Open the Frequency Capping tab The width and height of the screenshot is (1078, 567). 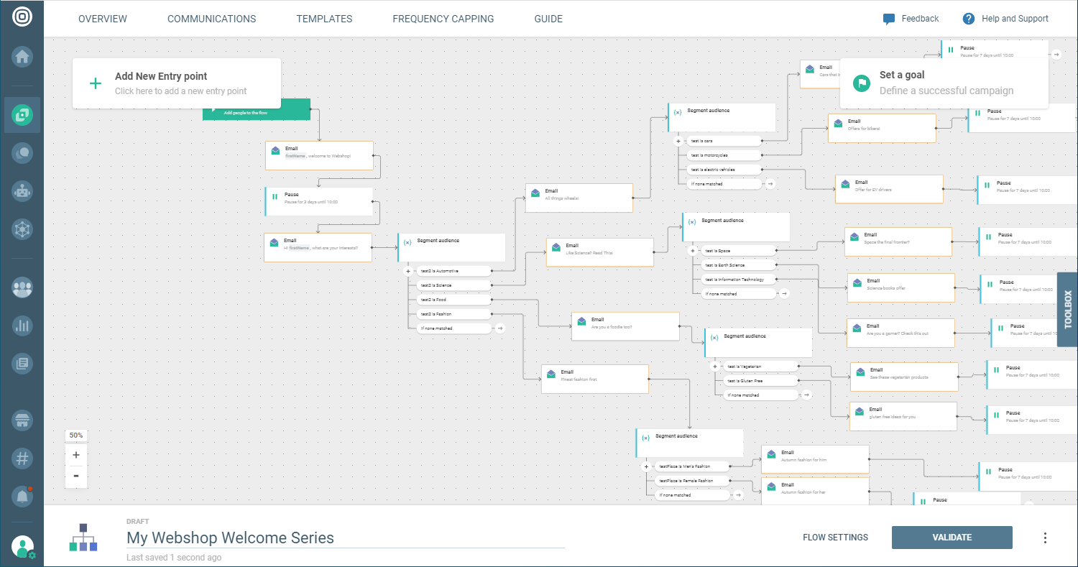(x=443, y=19)
